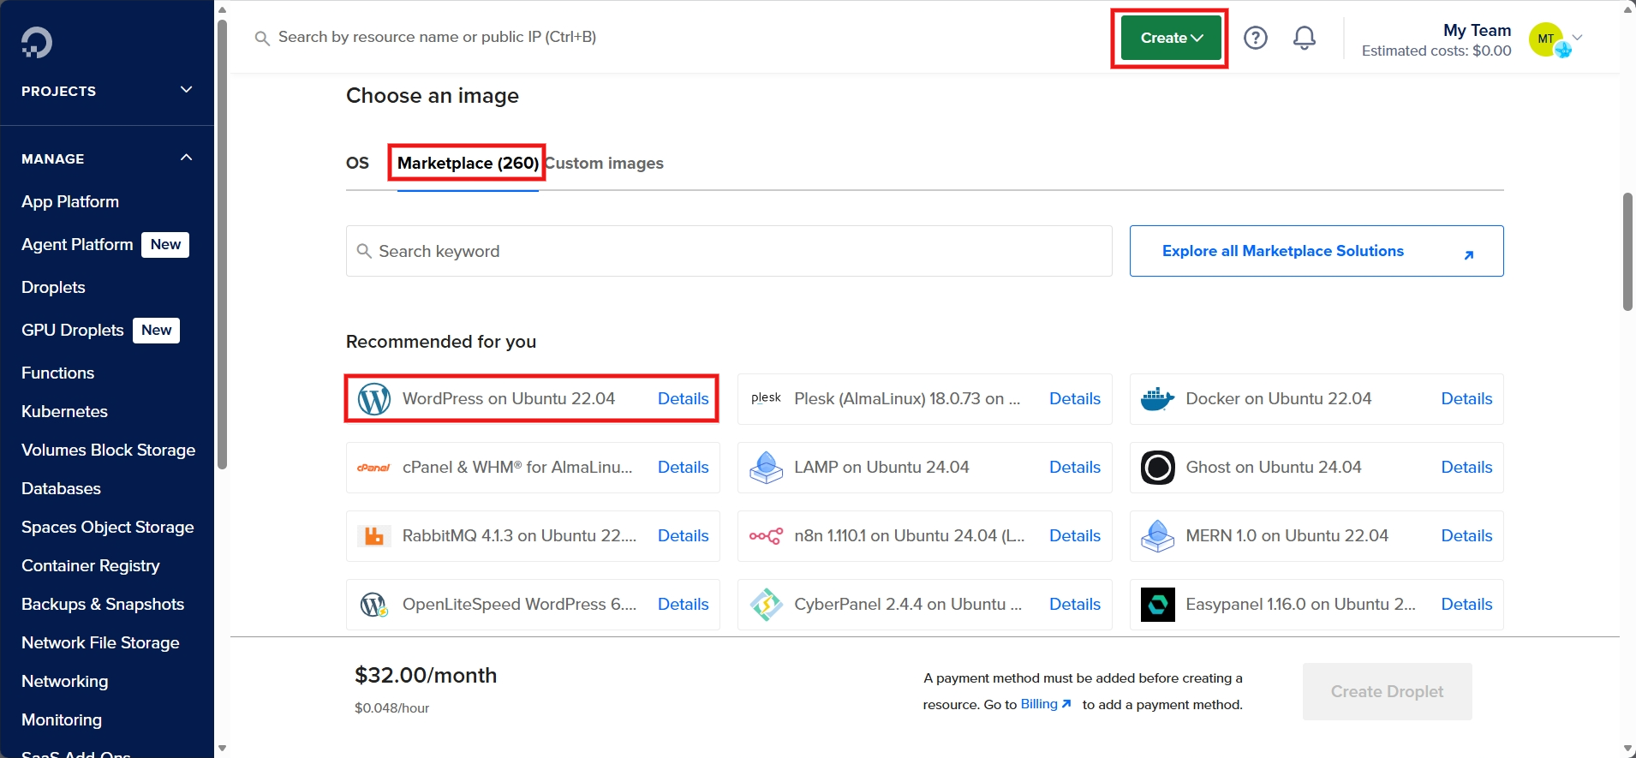Open the notifications bell icon
Image resolution: width=1636 pixels, height=758 pixels.
pos(1304,38)
